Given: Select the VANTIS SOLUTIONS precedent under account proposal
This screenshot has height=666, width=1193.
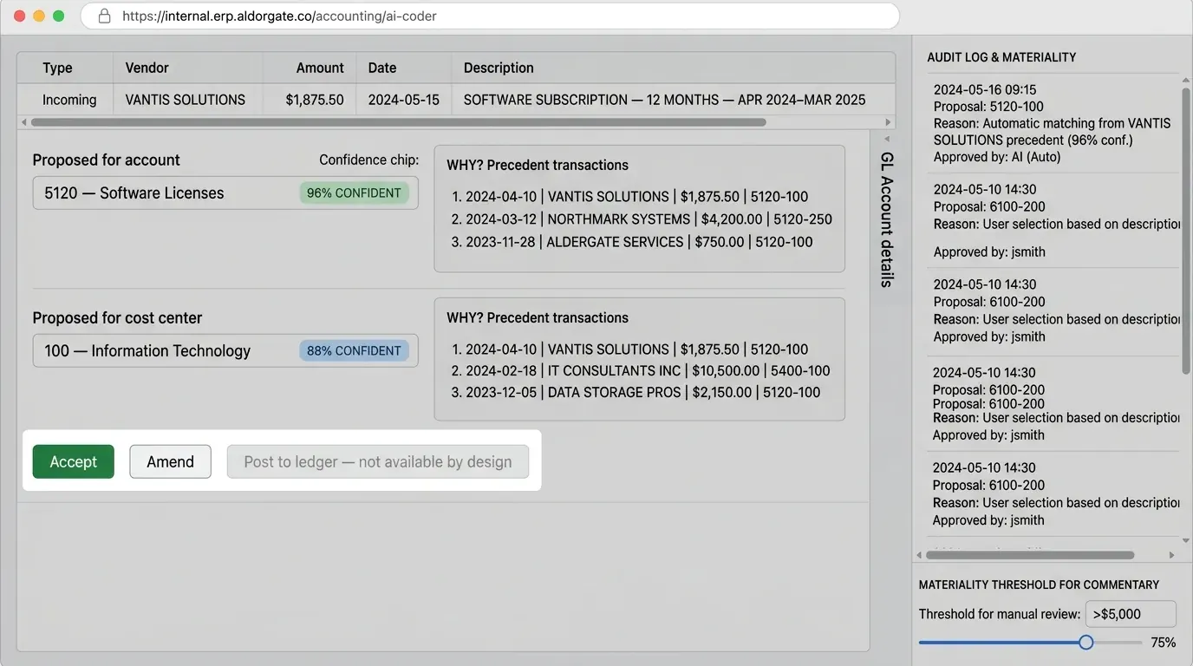Looking at the screenshot, I should 629,197.
